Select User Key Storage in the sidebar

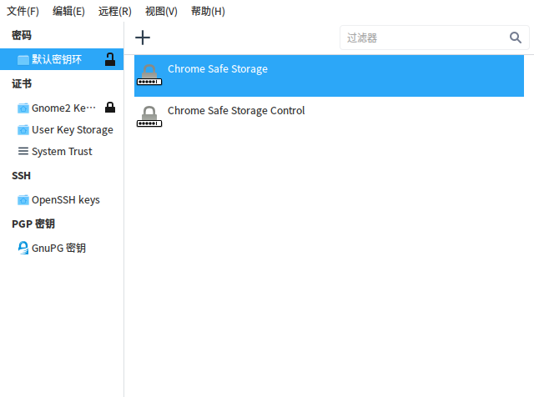(62, 130)
